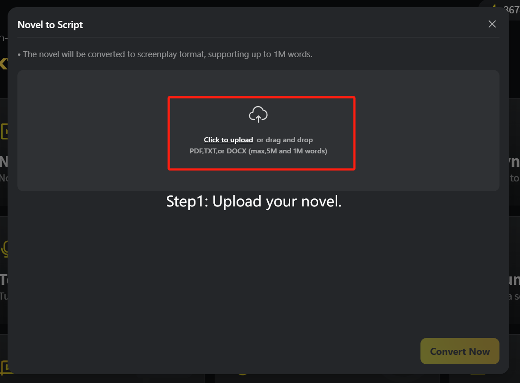520x383 pixels.
Task: Click the partially hidden yellow icon under dialog bottom
Action: point(243,374)
